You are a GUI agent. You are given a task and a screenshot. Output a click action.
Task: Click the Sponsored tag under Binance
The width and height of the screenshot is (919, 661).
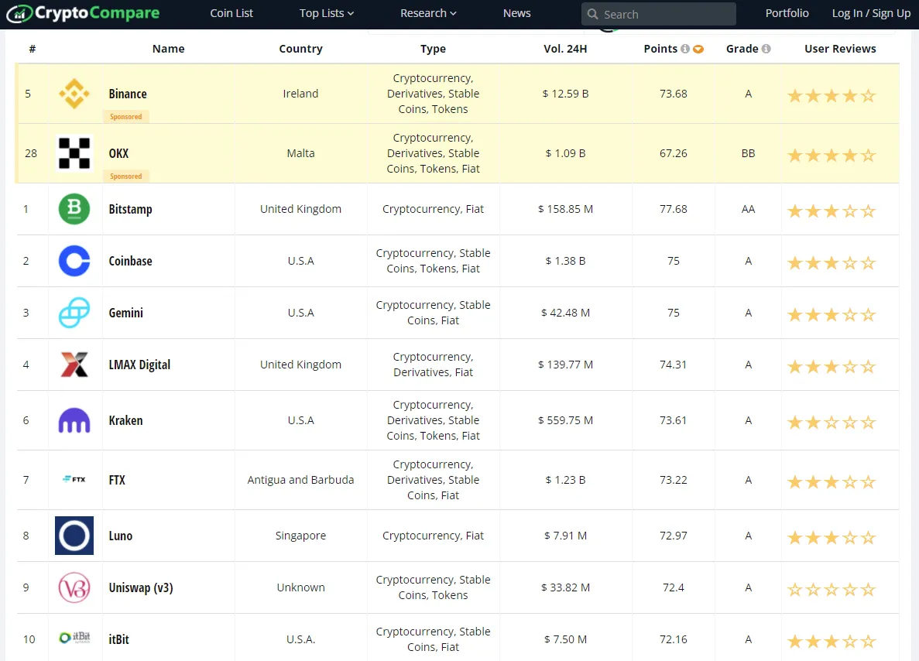click(126, 117)
